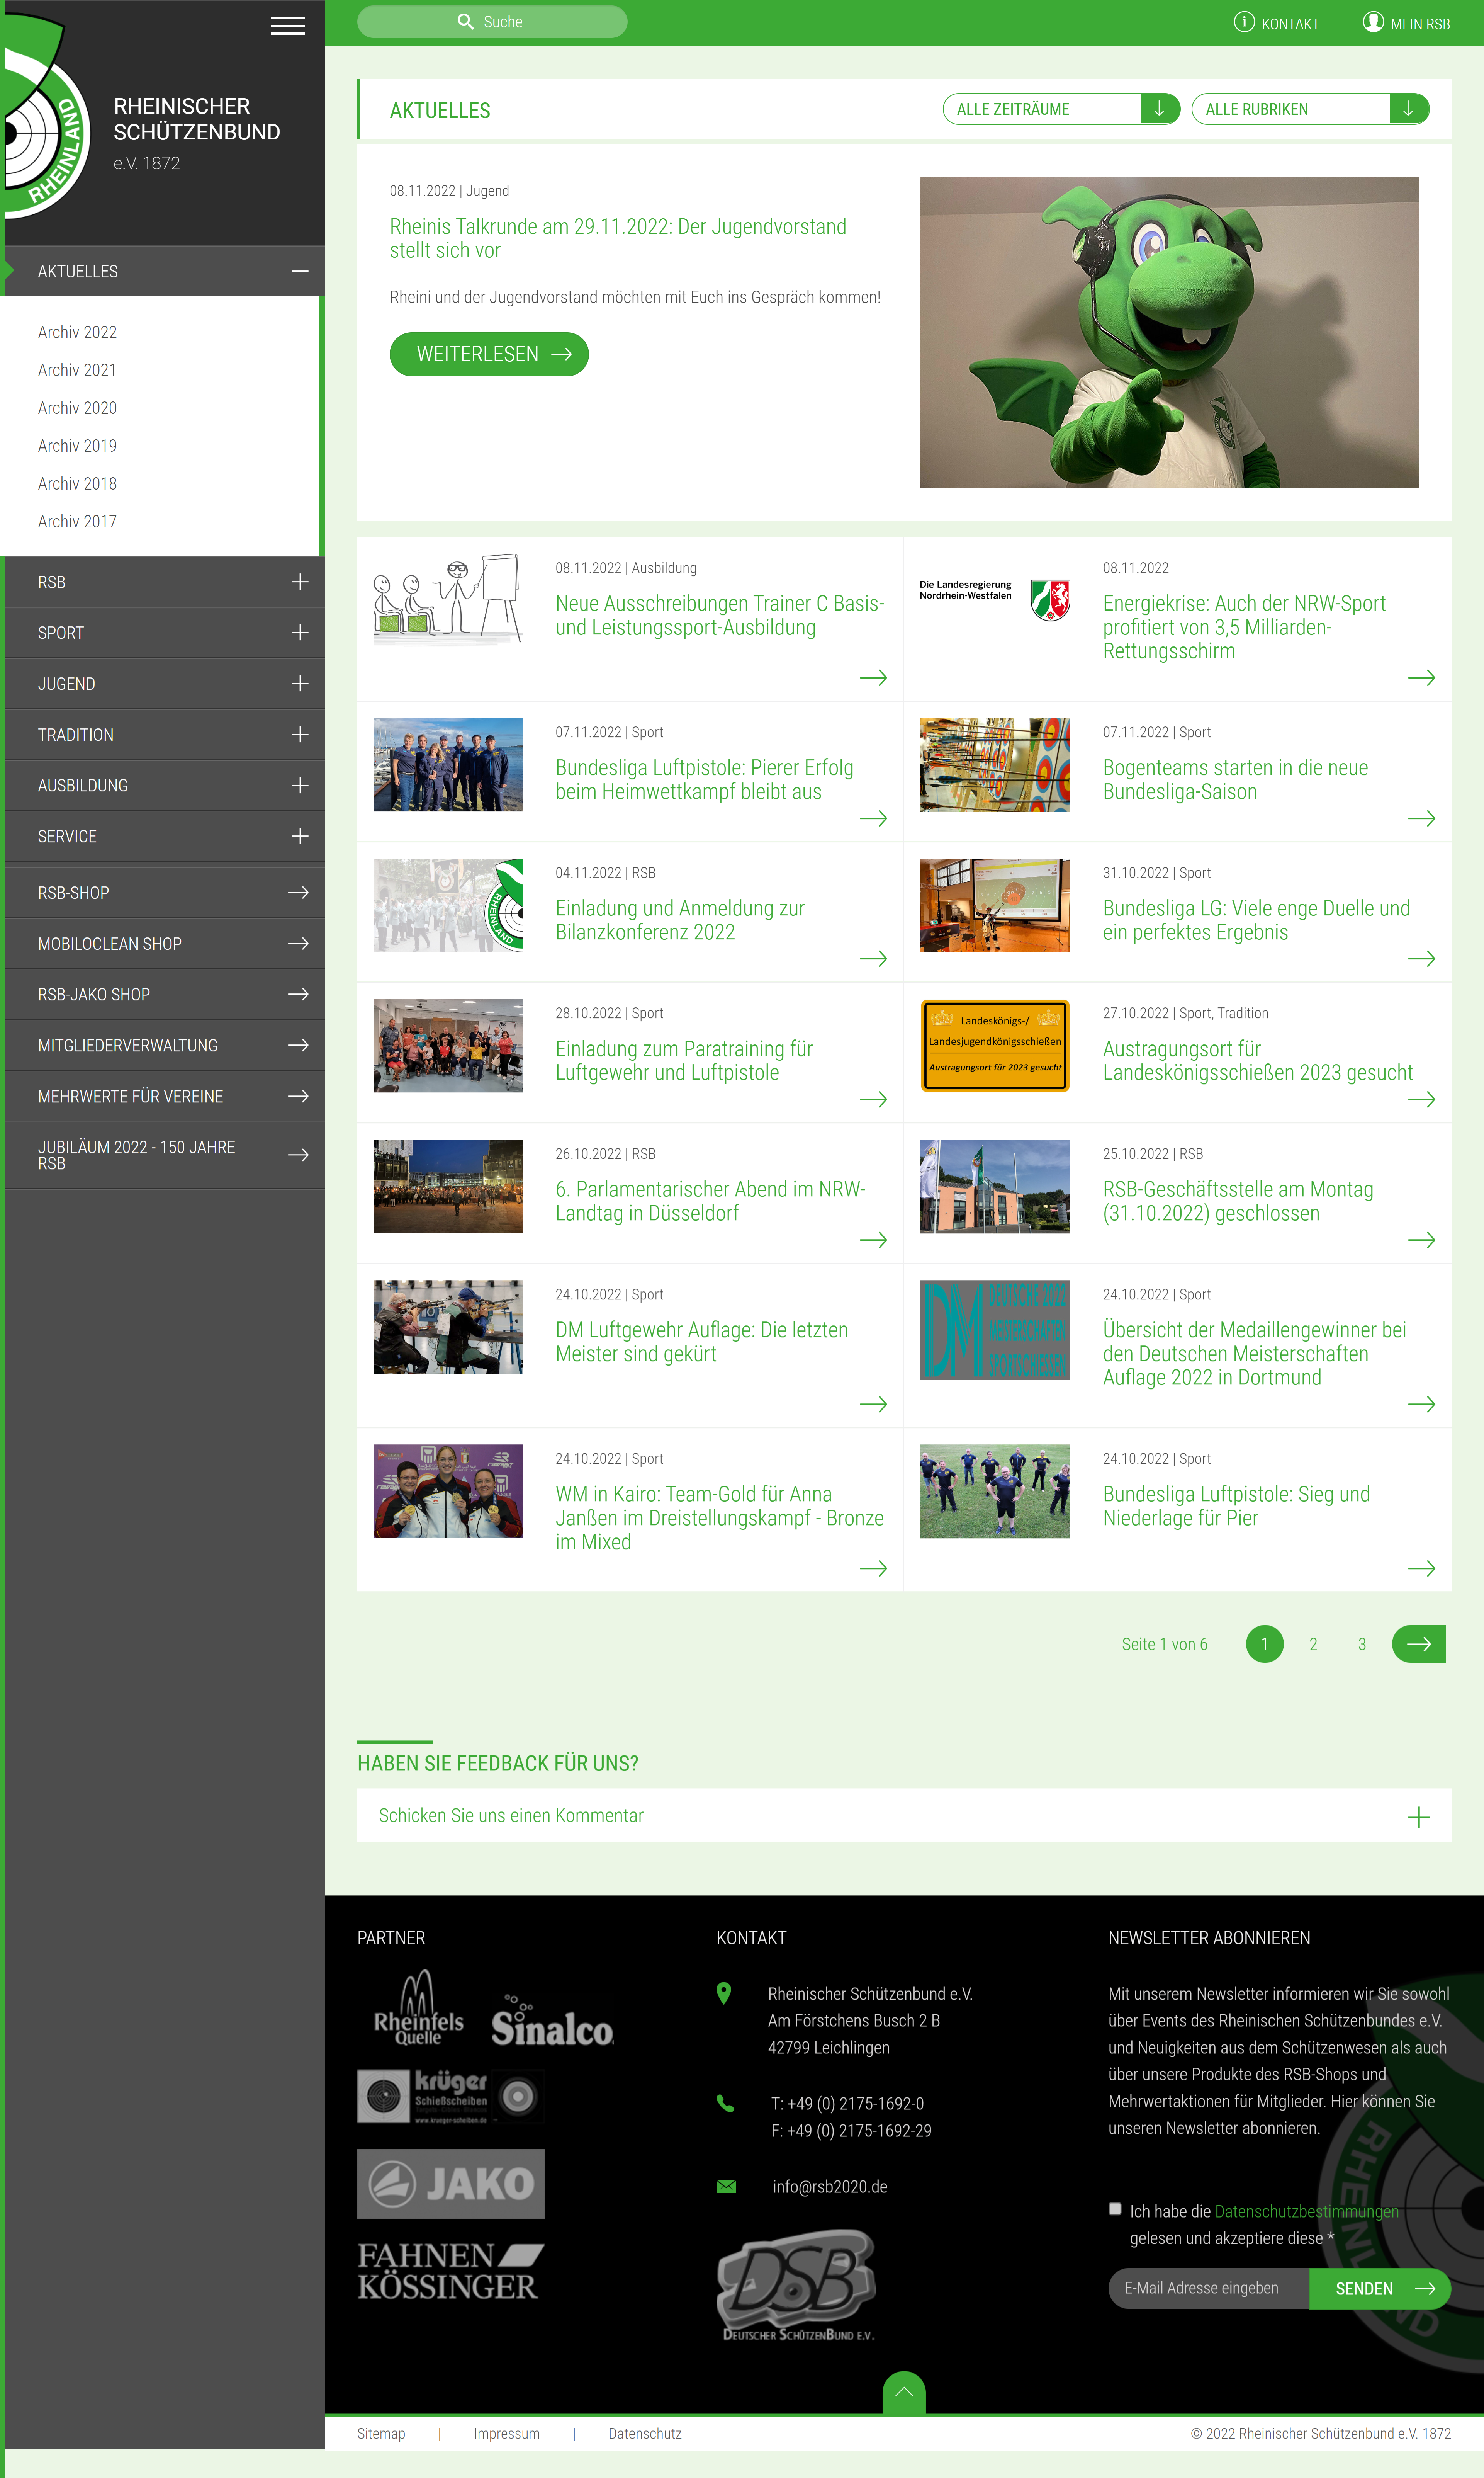Open Jubiläum 2022 - 150 Jahre RSB item
The image size is (1484, 2478).
point(164,1155)
